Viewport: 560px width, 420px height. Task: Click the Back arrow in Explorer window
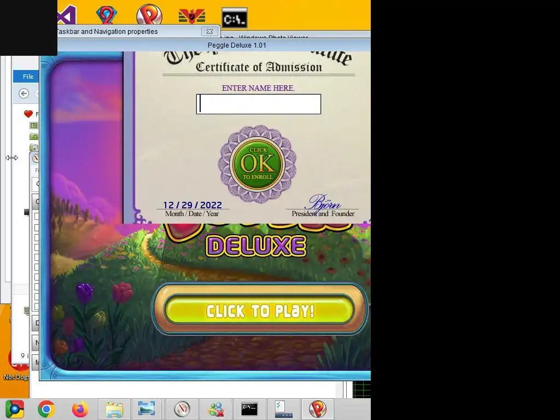click(24, 94)
